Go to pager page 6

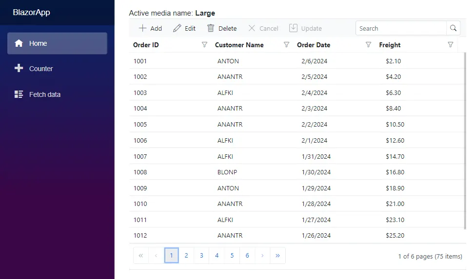pyautogui.click(x=247, y=255)
